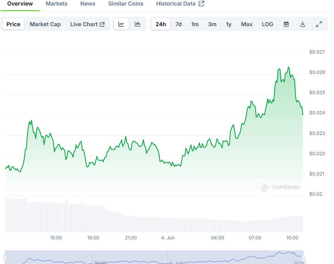Switch chart to Market Cap
Screen dimensions: 334x264
tap(45, 24)
